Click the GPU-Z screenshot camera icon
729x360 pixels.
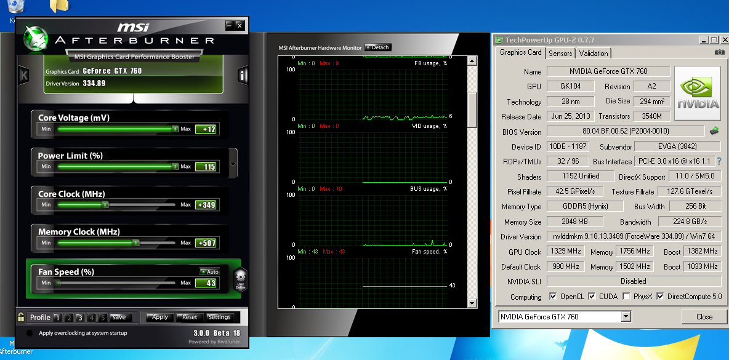(x=719, y=52)
